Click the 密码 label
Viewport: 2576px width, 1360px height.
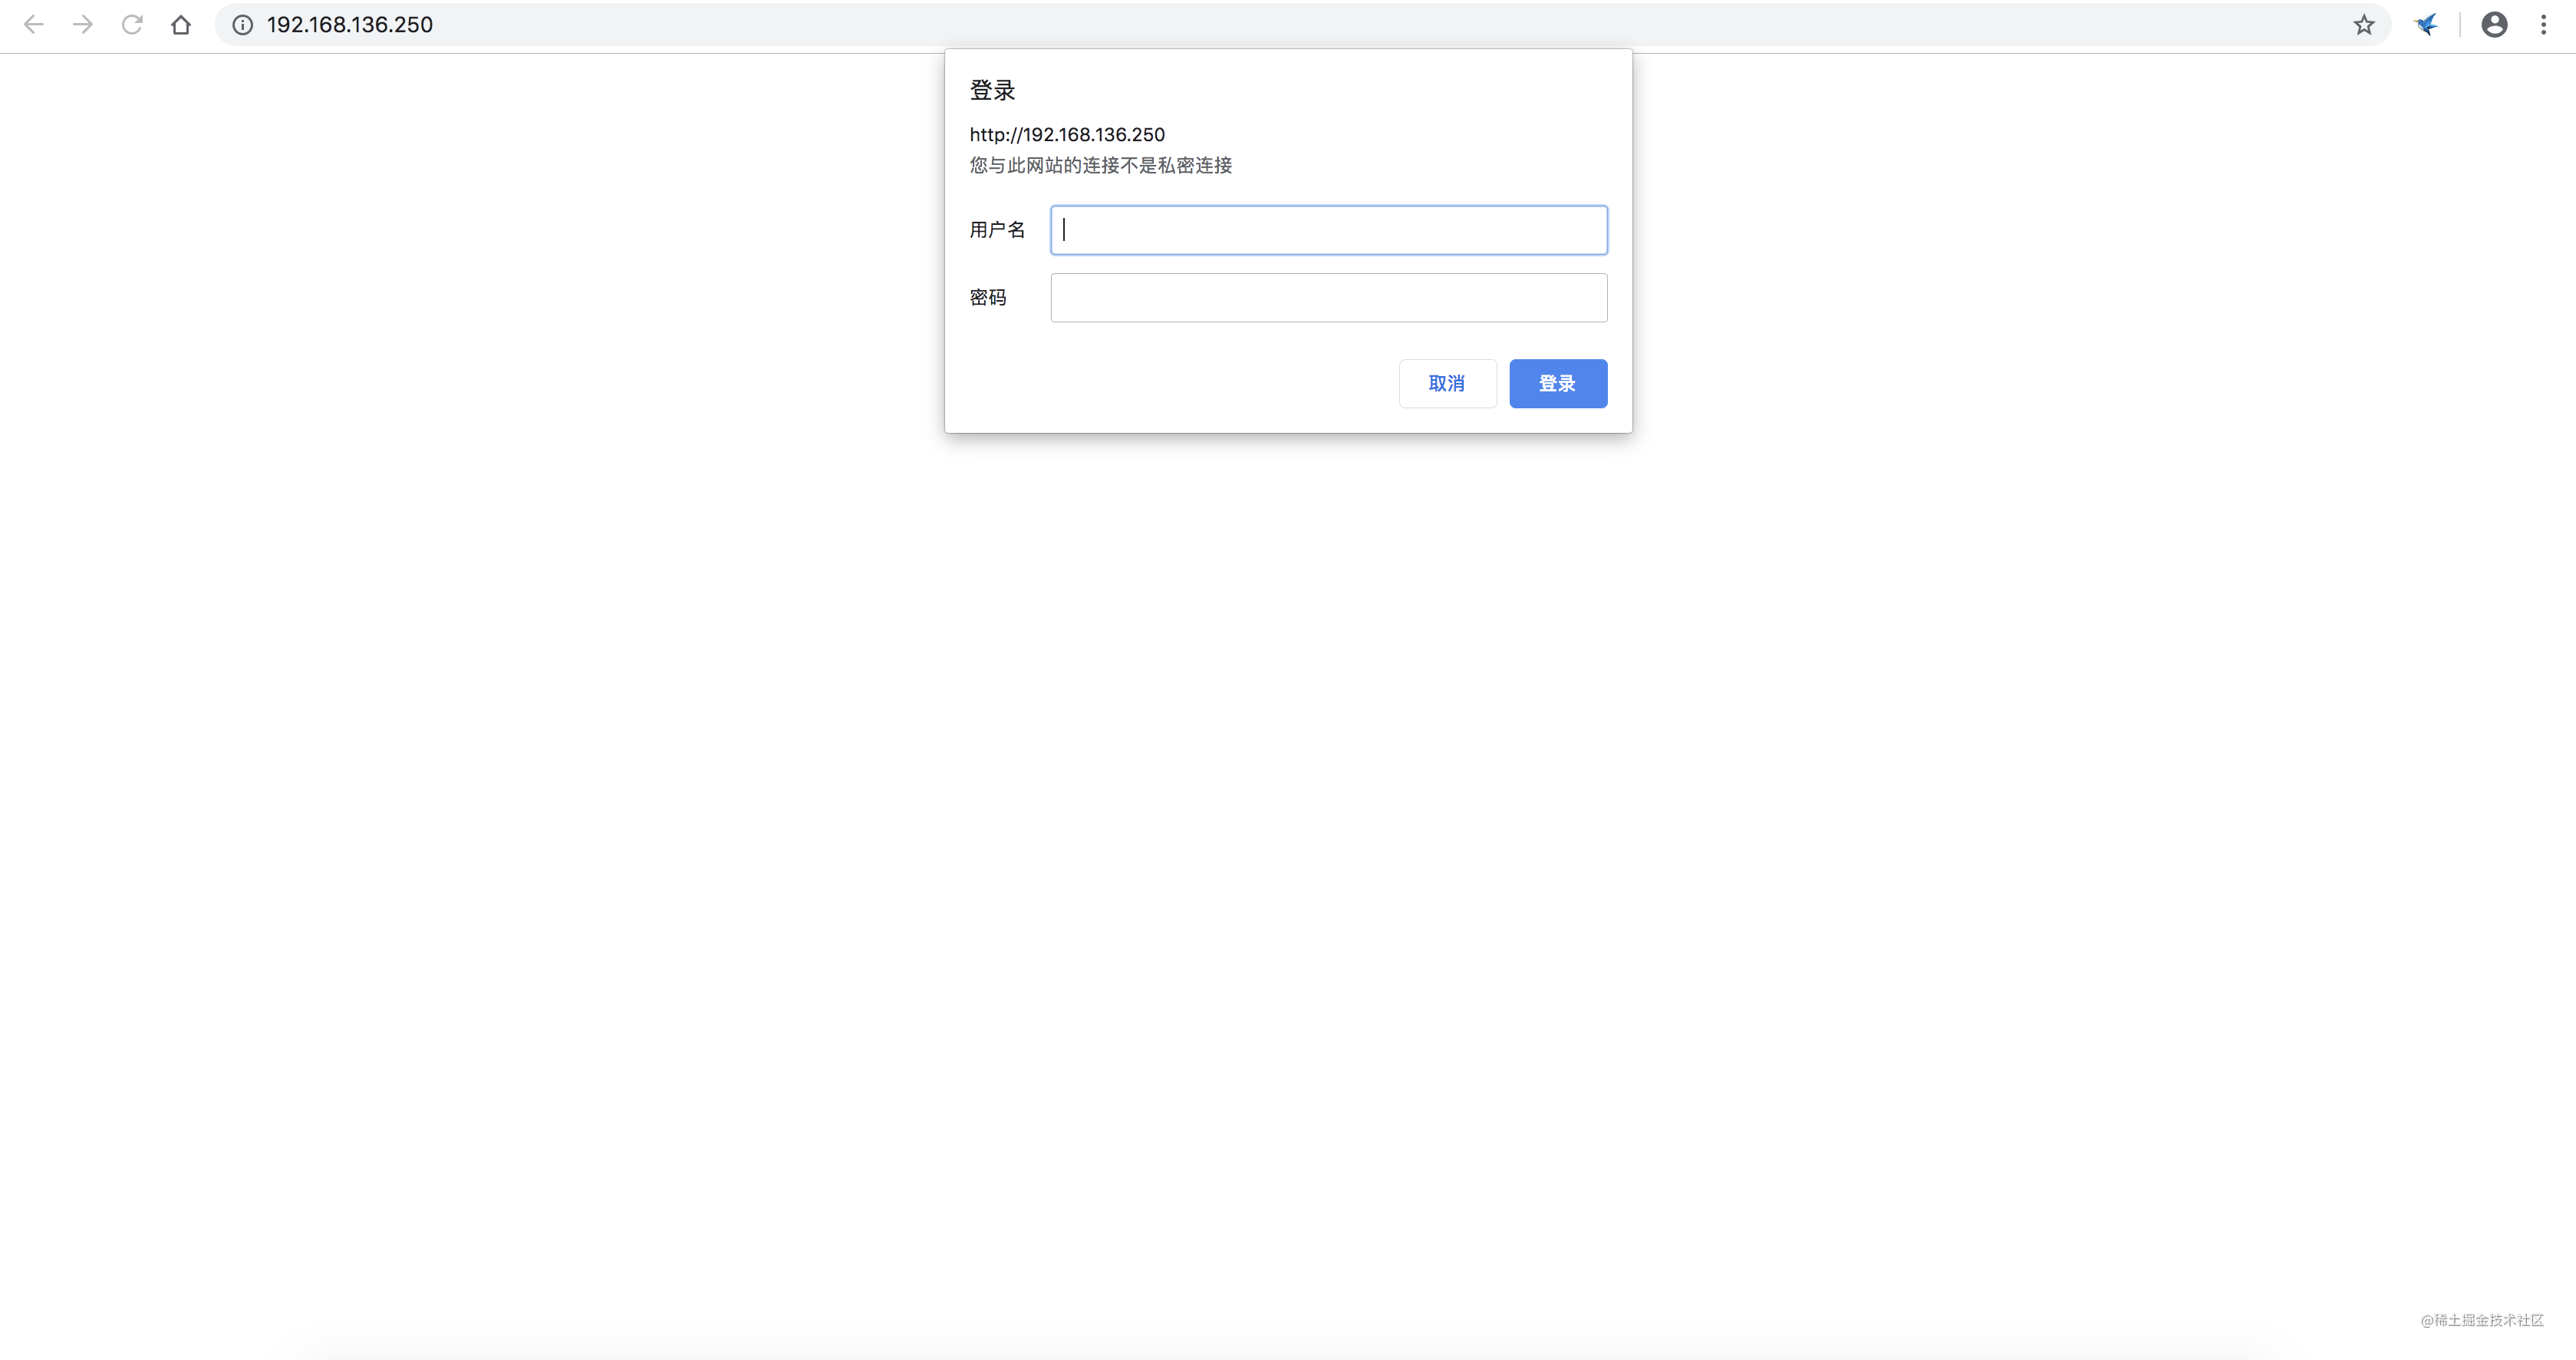click(x=988, y=297)
